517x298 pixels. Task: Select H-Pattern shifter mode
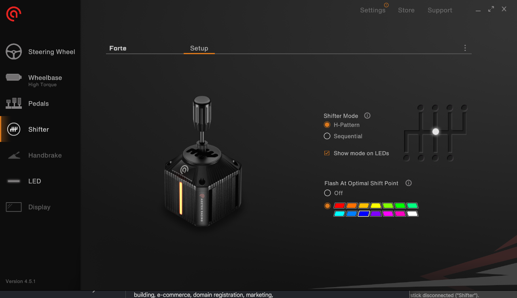click(327, 125)
